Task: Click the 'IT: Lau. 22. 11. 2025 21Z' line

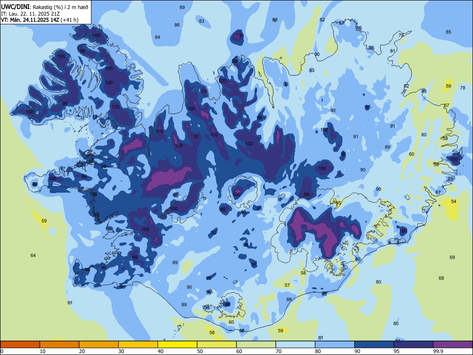Action: (x=29, y=14)
